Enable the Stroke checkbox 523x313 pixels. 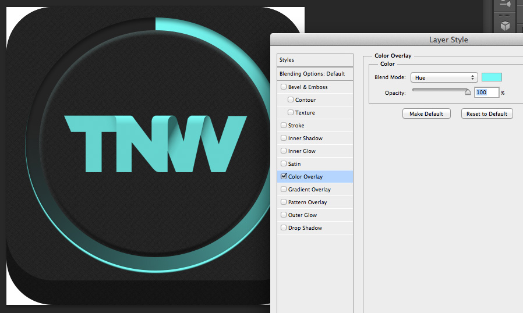[284, 125]
